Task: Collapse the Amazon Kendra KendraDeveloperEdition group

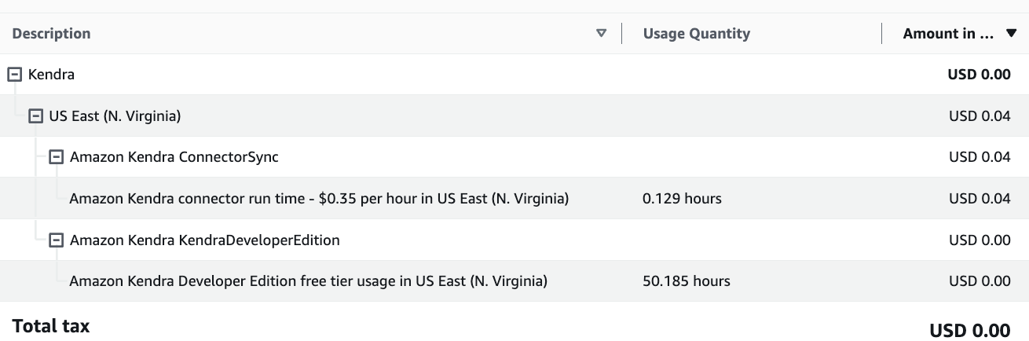Action: tap(56, 240)
